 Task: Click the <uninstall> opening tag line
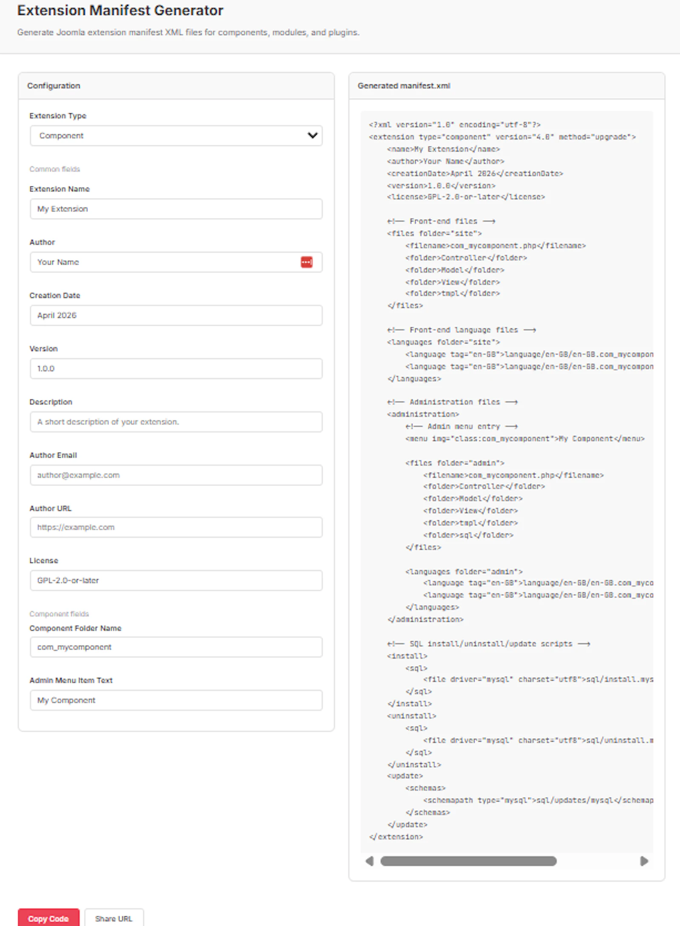411,716
